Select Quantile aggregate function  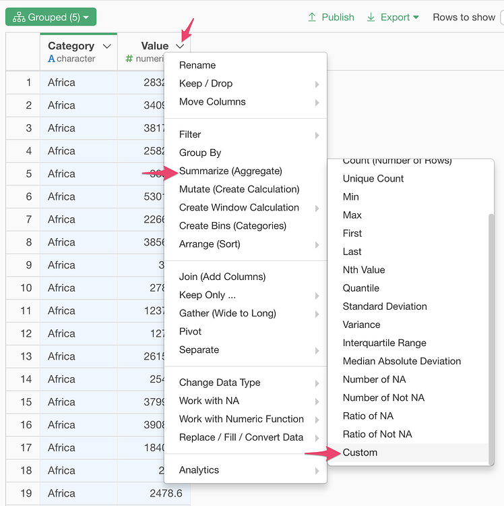click(x=408, y=288)
